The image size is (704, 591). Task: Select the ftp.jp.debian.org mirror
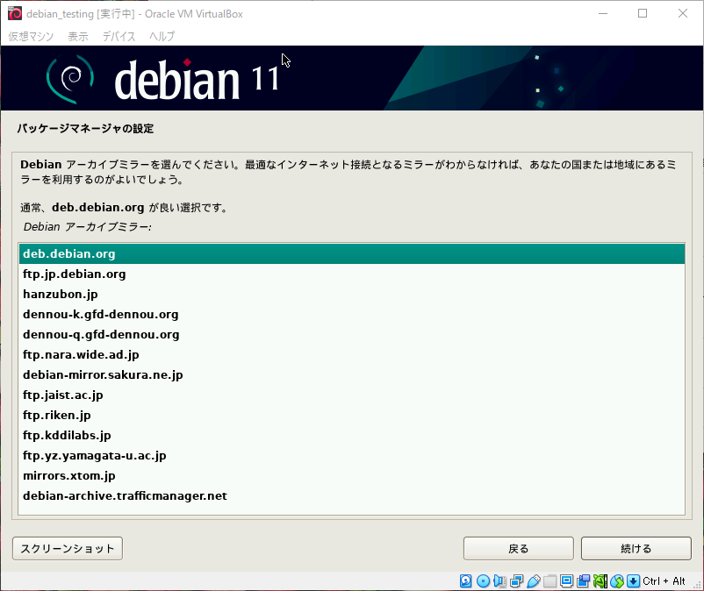pyautogui.click(x=352, y=274)
